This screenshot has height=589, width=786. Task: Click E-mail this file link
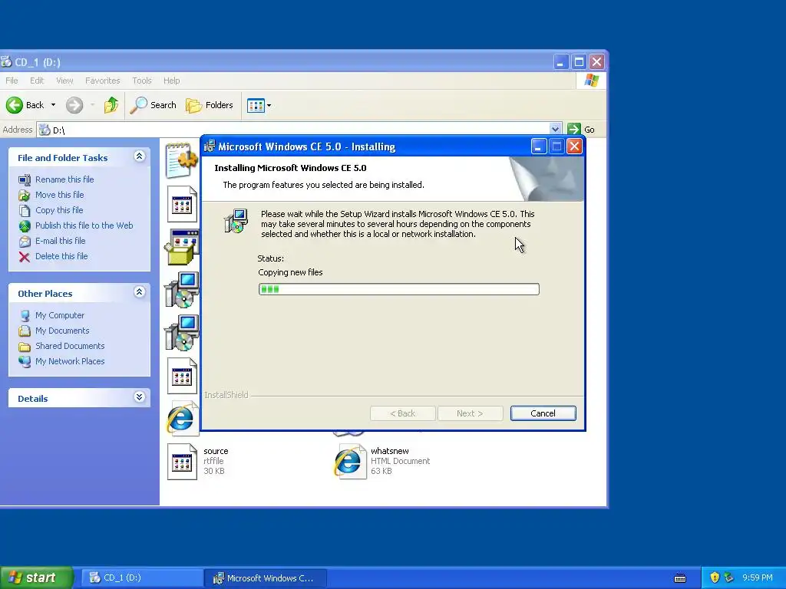(x=60, y=241)
